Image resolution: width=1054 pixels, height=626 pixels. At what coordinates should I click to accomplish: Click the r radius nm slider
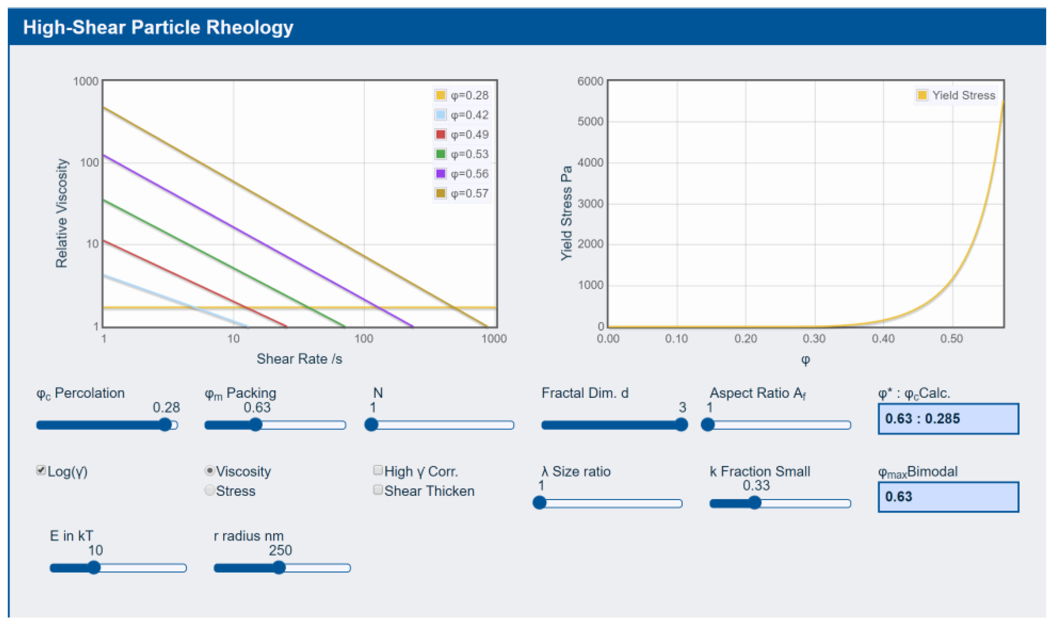(x=282, y=568)
